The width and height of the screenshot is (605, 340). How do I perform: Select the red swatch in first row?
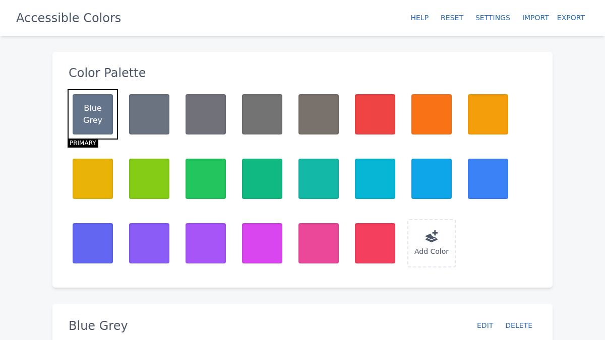[x=375, y=114]
